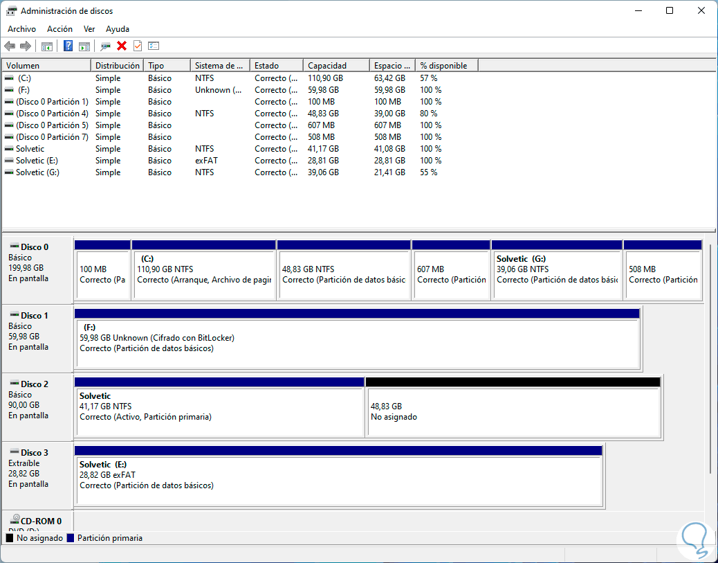This screenshot has width=718, height=563.
Task: Select the 100 MB partition on Disco 0
Action: click(x=102, y=271)
